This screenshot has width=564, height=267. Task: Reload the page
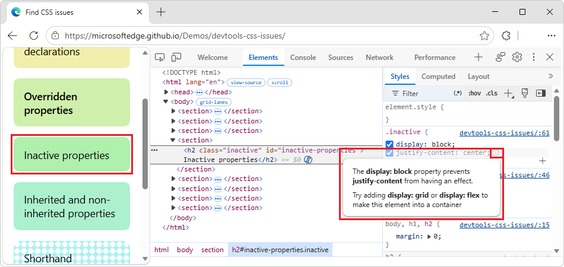click(34, 36)
